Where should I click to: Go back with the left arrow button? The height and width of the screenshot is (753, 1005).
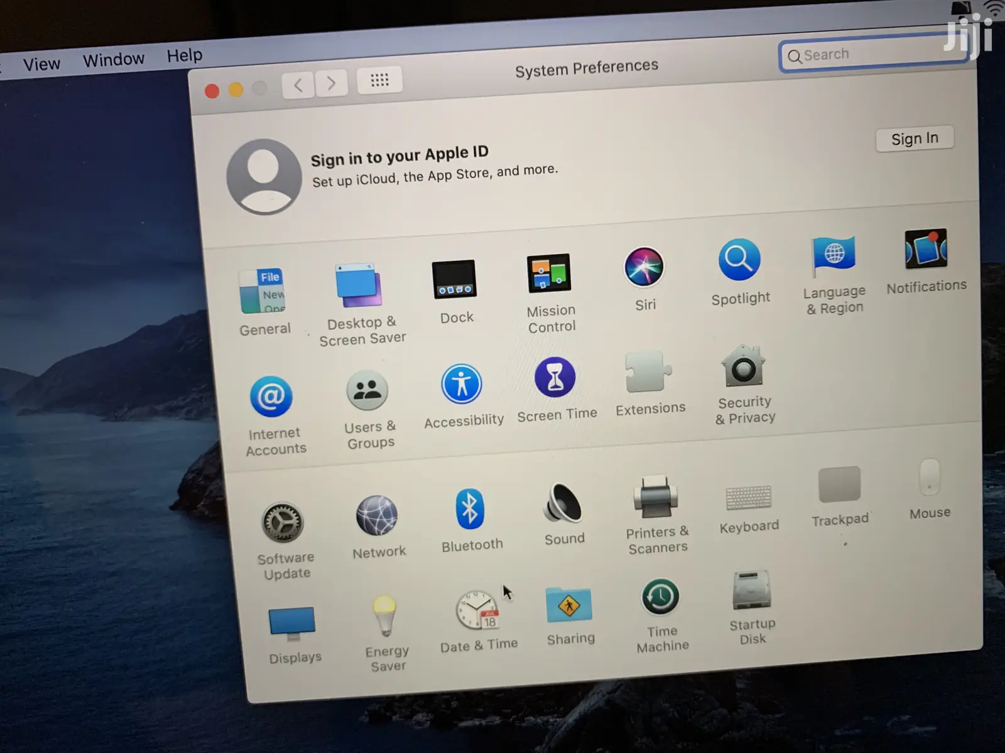(298, 84)
